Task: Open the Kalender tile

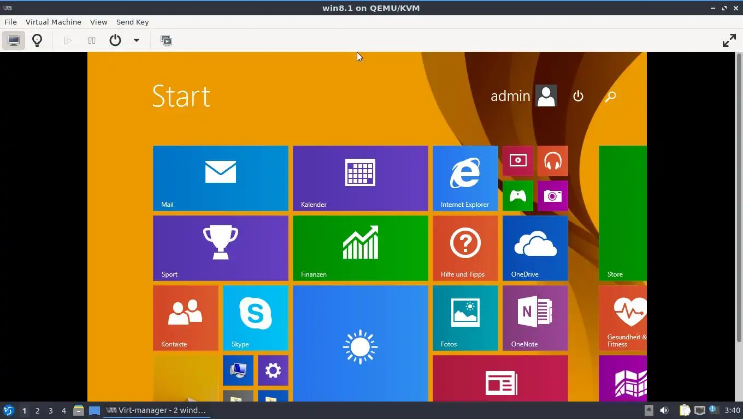Action: [x=361, y=178]
